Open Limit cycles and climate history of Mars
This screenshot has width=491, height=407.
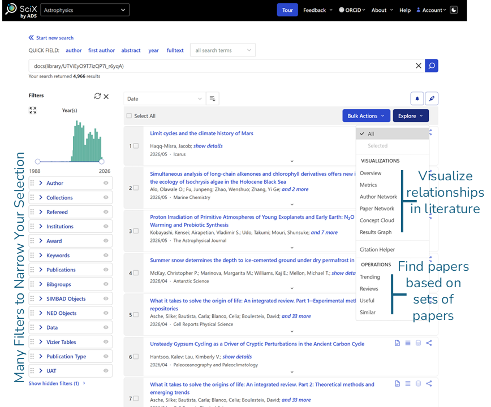(x=201, y=133)
